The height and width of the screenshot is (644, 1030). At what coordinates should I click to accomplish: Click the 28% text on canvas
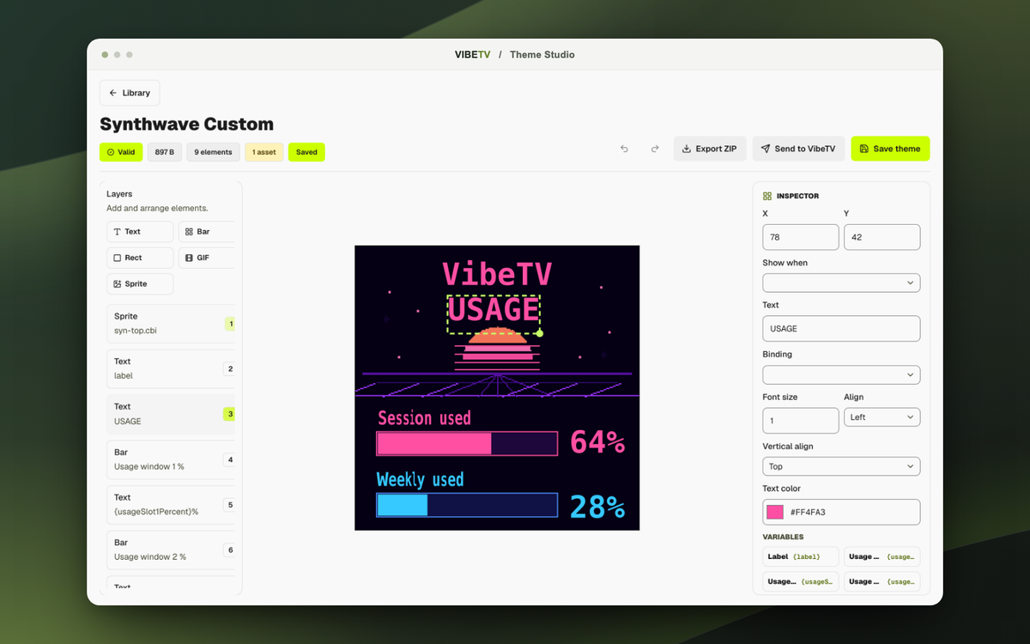tap(597, 507)
